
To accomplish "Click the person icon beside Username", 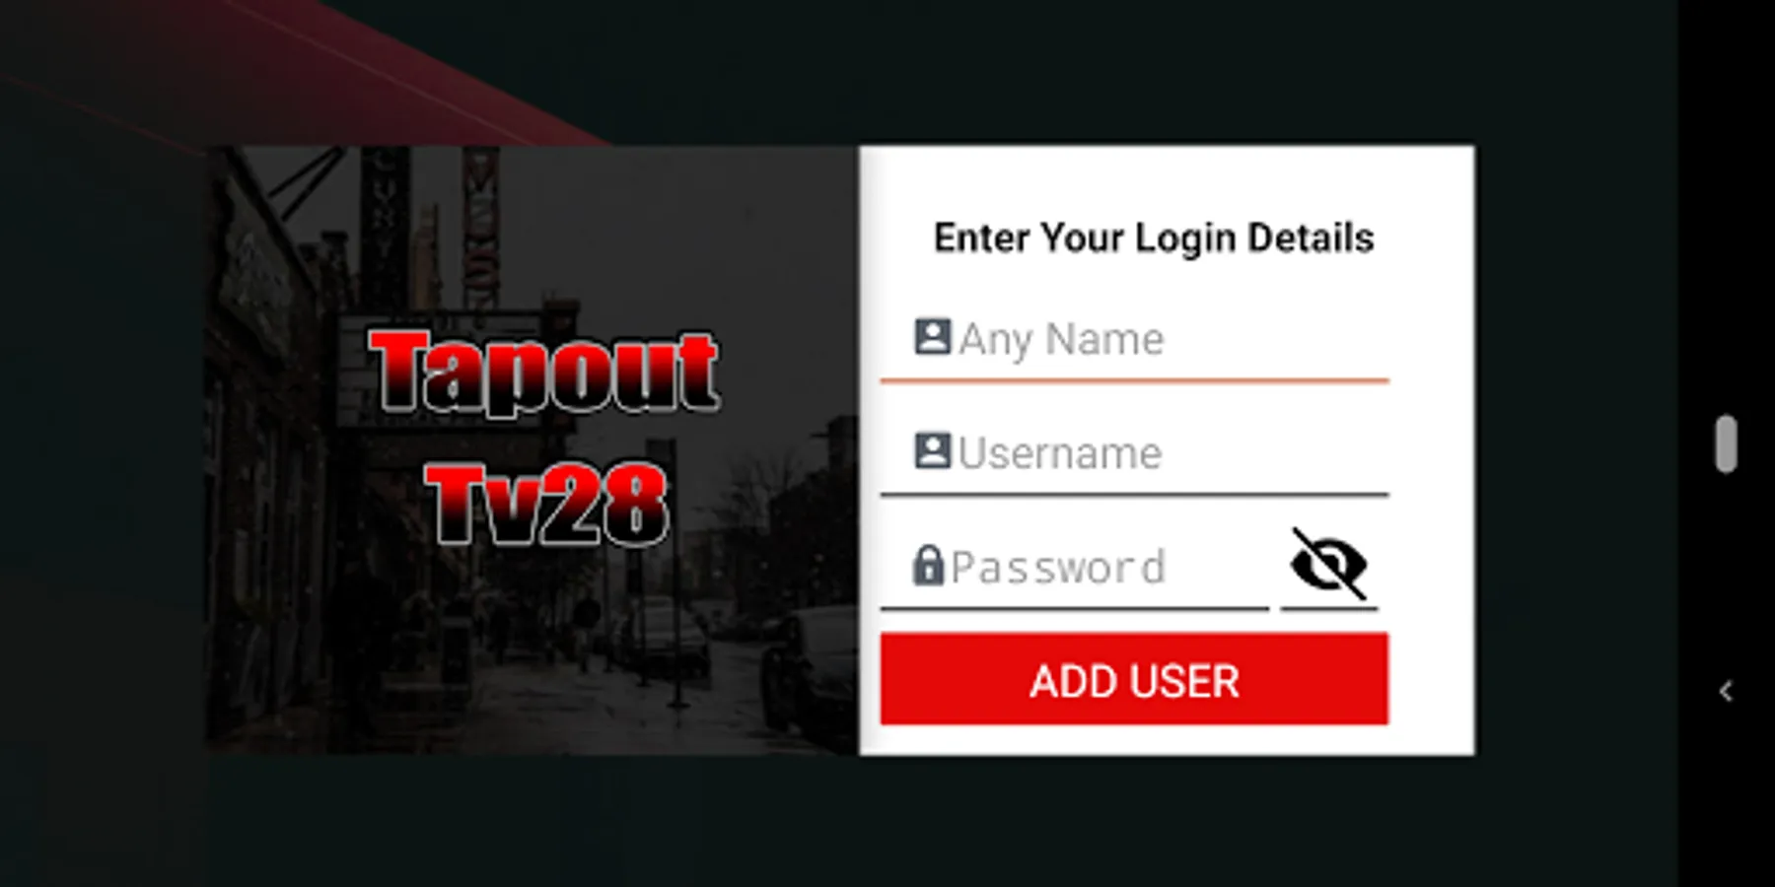I will tap(932, 450).
